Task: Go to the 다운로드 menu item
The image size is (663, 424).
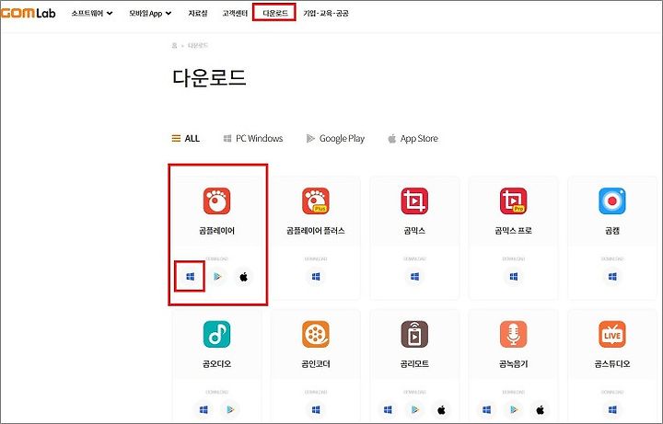Action: [x=274, y=13]
